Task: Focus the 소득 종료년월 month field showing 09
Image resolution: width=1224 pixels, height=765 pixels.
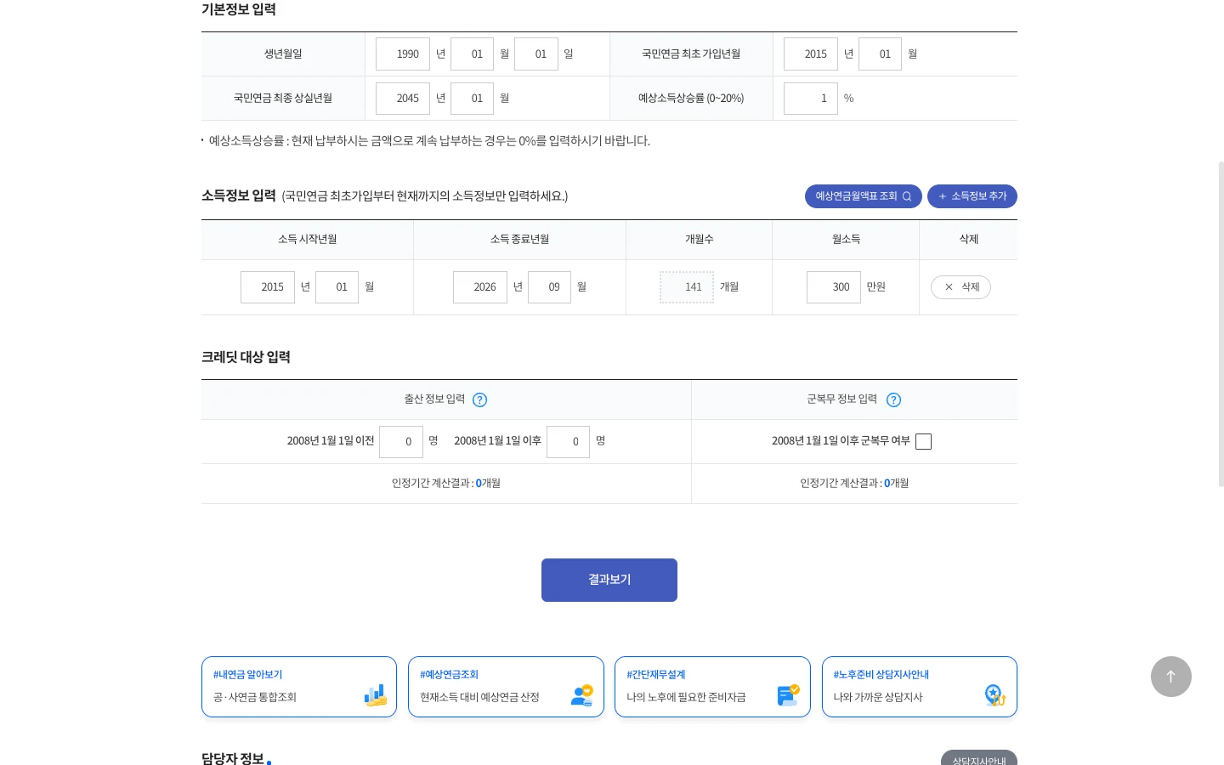Action: pos(549,287)
